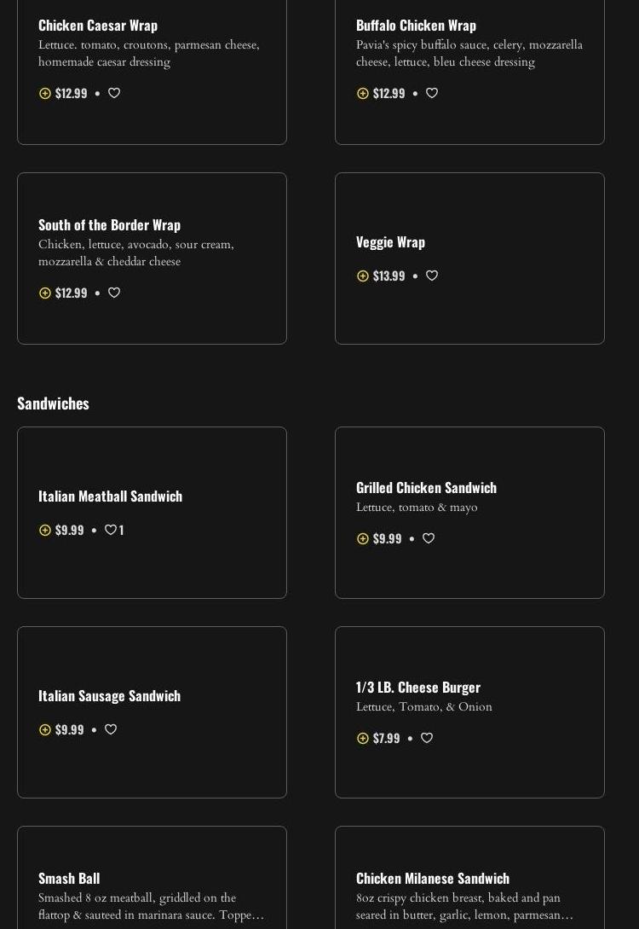This screenshot has width=639, height=929.
Task: Like the Grilled Chicken Sandwich
Action: pyautogui.click(x=429, y=538)
